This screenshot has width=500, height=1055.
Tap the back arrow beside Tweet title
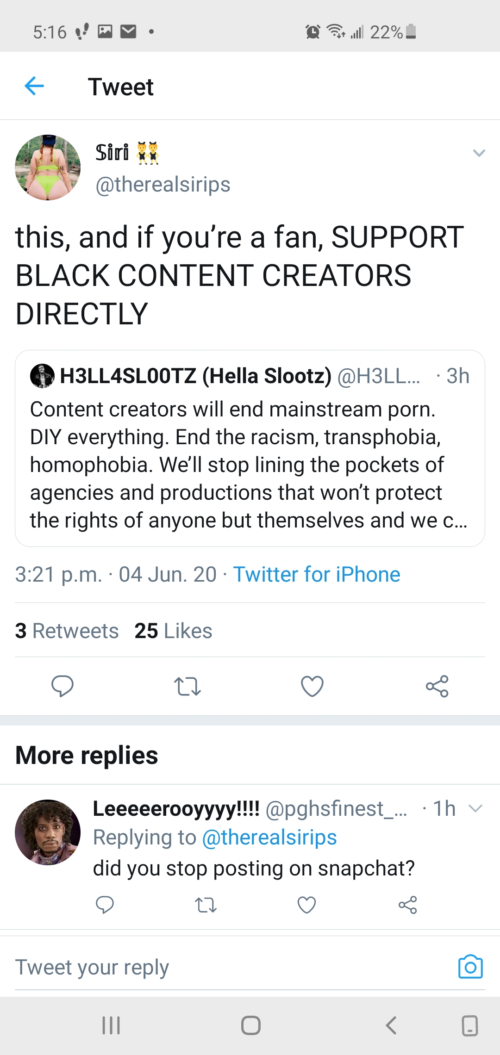pos(34,86)
